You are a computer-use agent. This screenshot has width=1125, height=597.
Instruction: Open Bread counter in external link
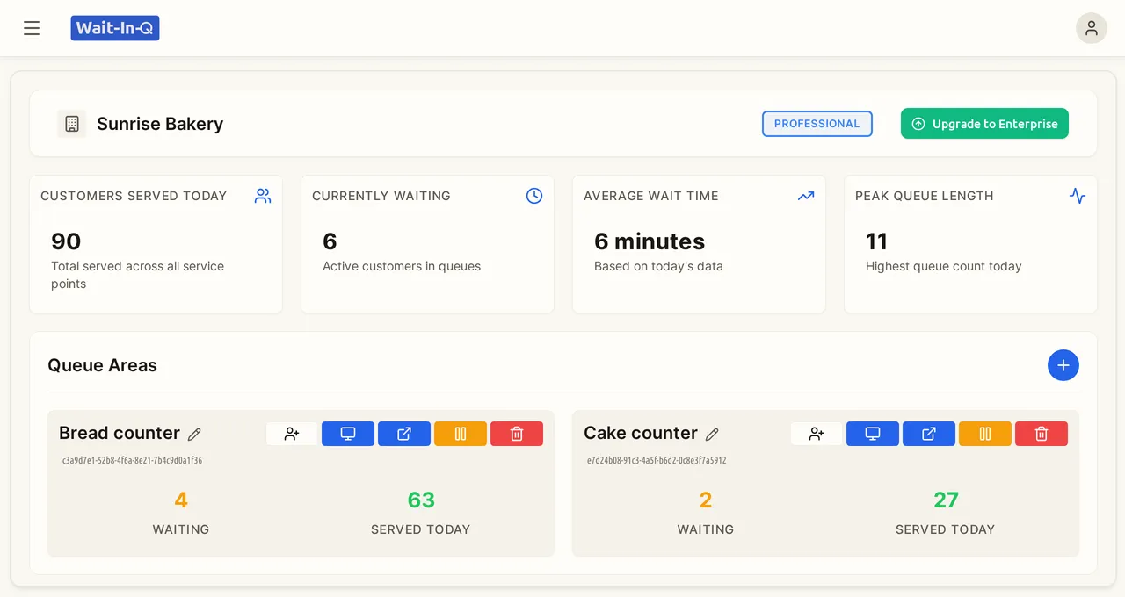click(404, 434)
